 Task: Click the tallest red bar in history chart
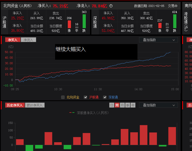[144, 135]
